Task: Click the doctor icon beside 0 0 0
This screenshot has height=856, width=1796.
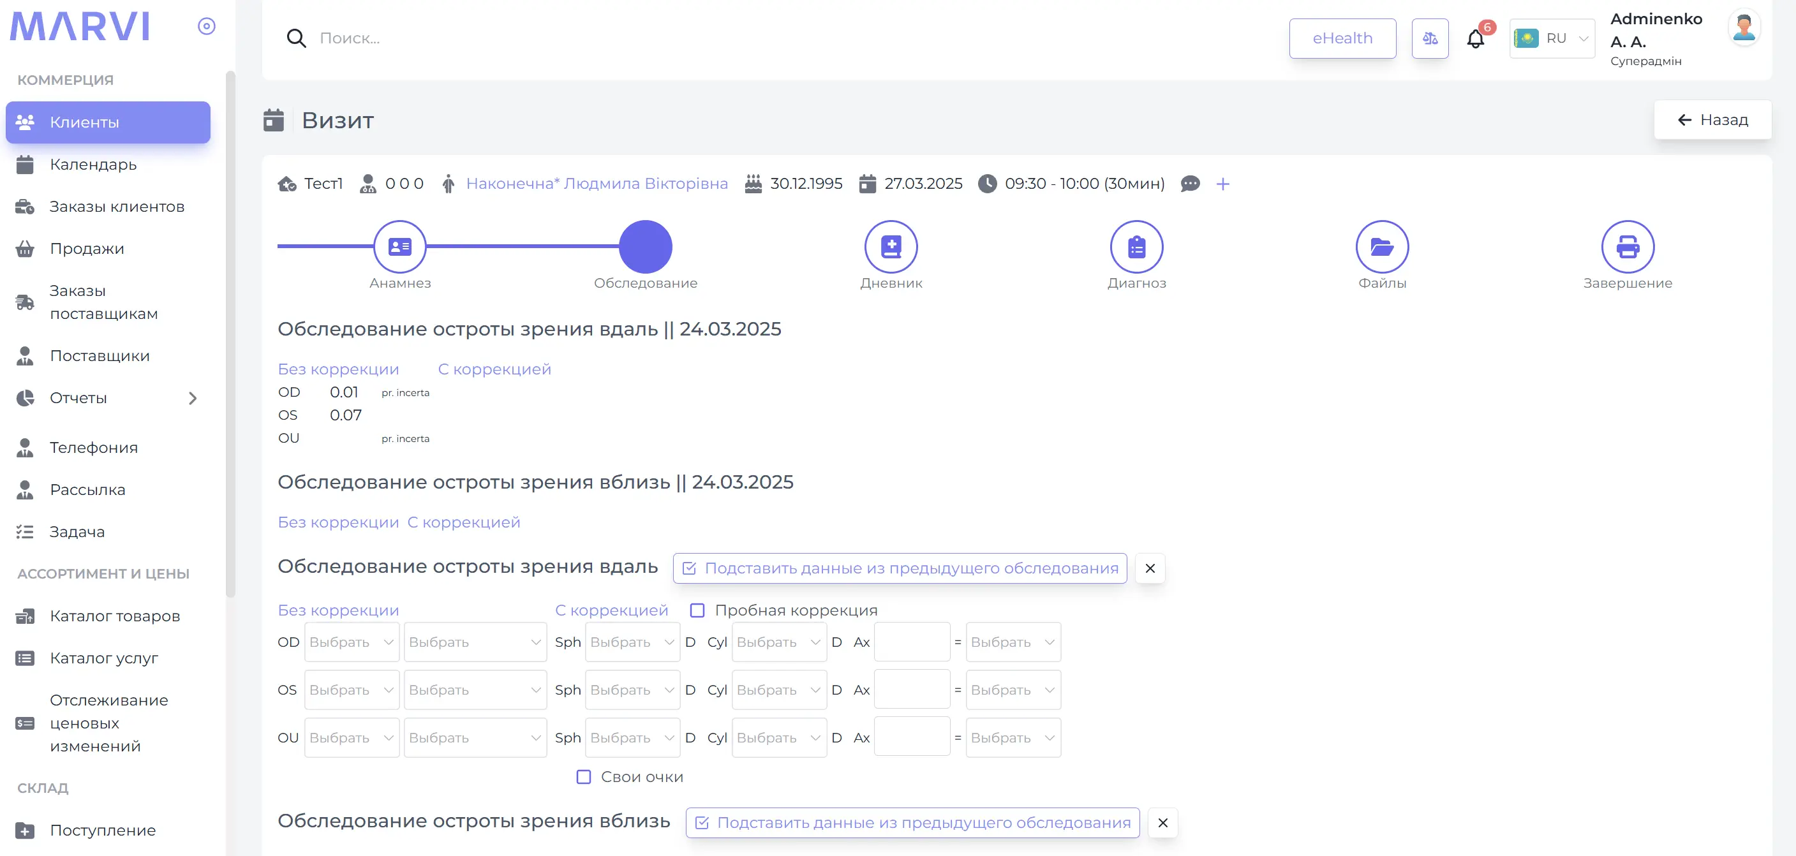Action: (x=367, y=184)
